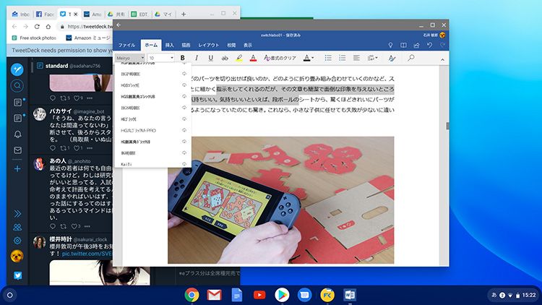Open a new Chrome tab with plus

[184, 14]
